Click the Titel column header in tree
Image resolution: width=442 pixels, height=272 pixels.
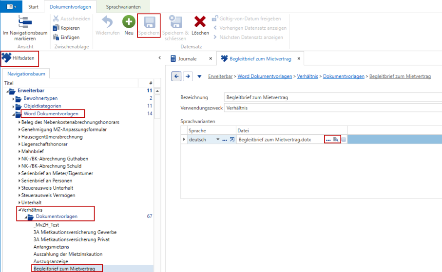71,83
